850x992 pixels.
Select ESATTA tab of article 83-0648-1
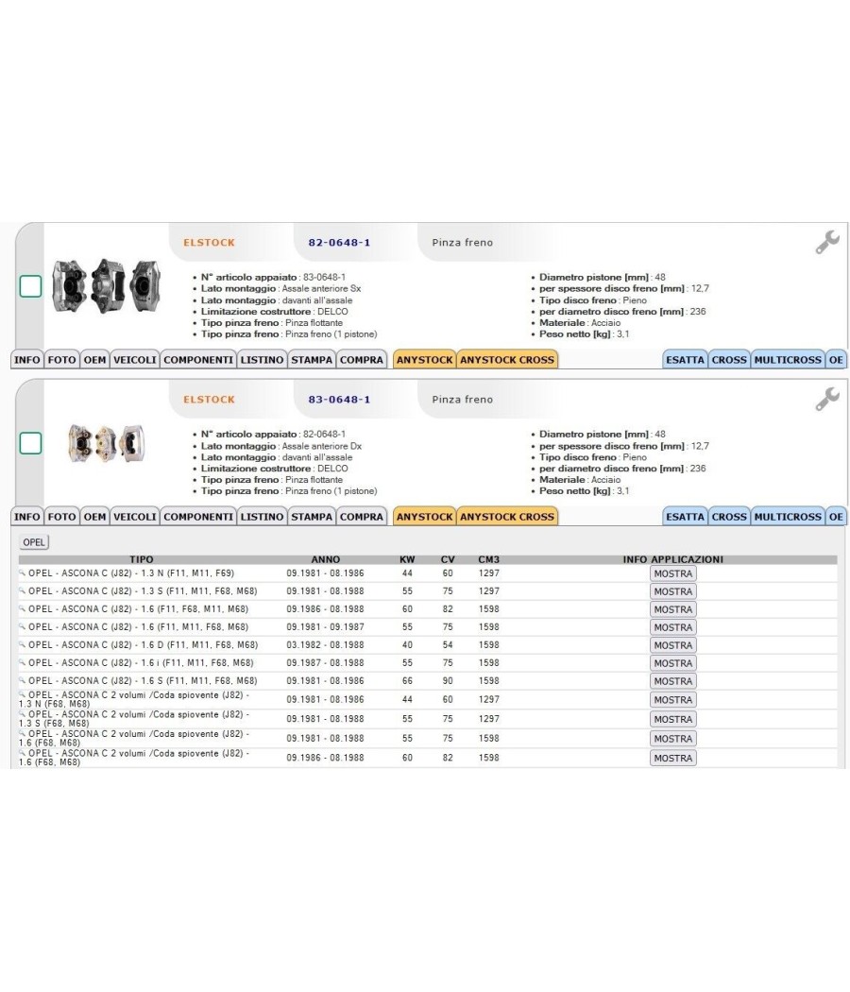[x=685, y=517]
